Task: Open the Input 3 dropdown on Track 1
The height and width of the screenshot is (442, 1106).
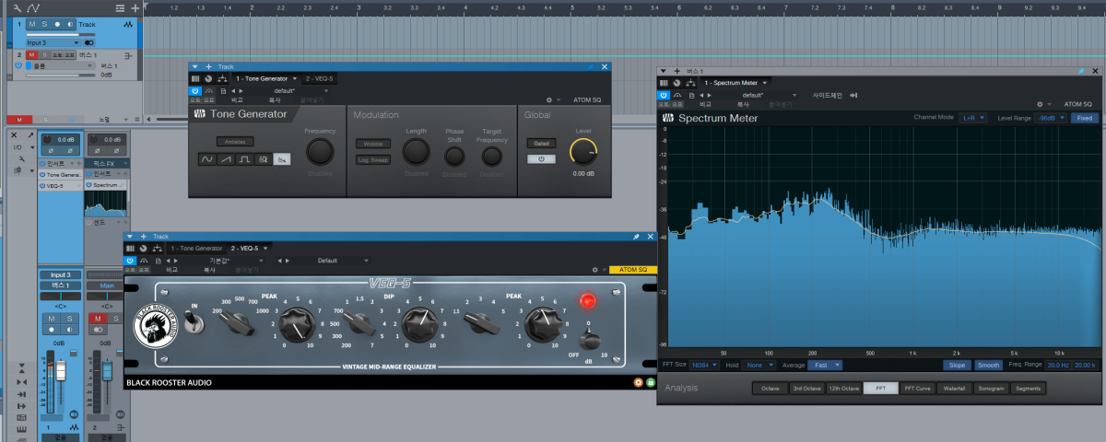Action: [53, 42]
